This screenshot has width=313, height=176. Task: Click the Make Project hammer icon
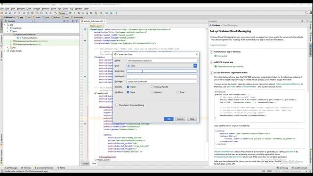tap(56, 13)
